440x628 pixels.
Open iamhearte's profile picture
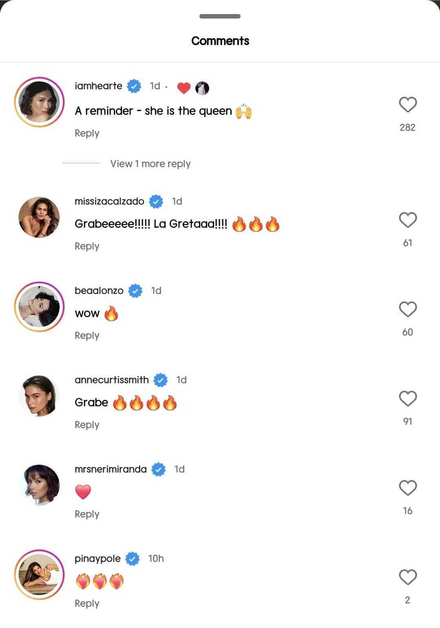pos(39,102)
